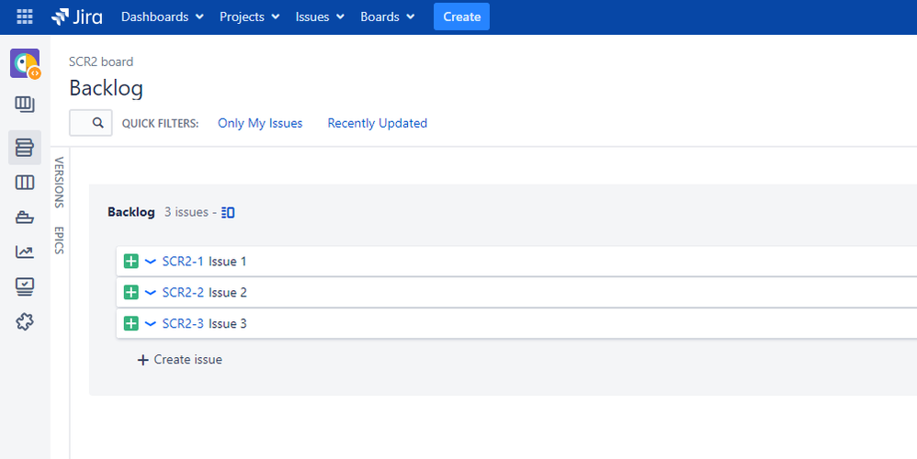917x459 pixels.
Task: Open the SCR2-3 issue link
Action: [x=183, y=323]
